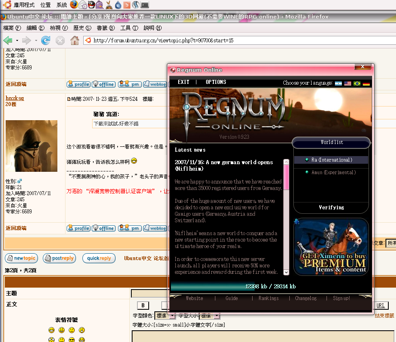Open the 歷史 (S) menu
The image size is (396, 342).
tap(82, 28)
